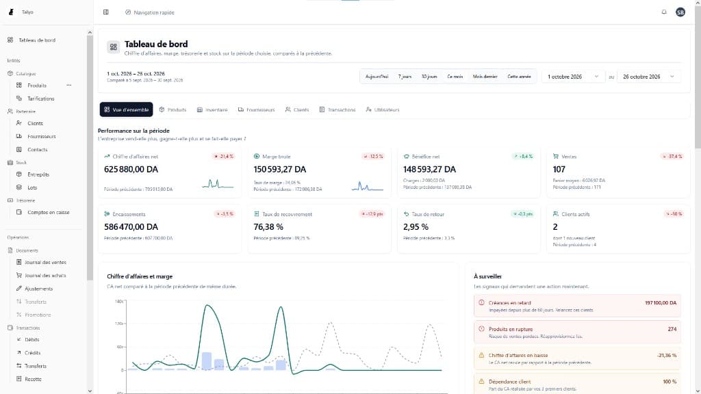Open the SB user avatar menu
This screenshot has height=394, width=701.
(x=680, y=12)
